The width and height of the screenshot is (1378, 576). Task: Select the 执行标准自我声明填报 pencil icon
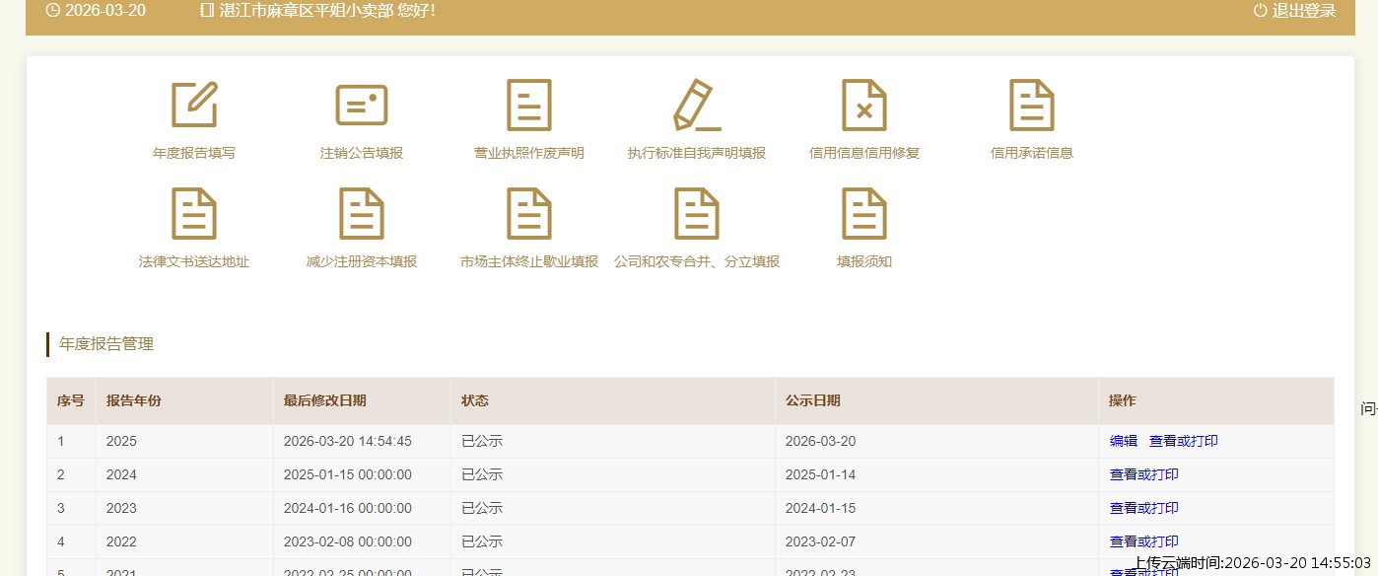pos(697,106)
